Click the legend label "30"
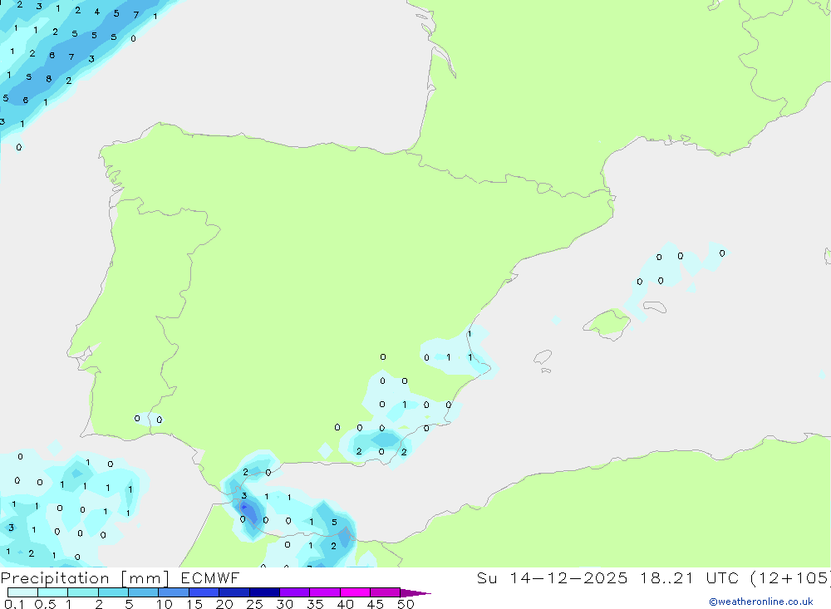The height and width of the screenshot is (609, 831). pyautogui.click(x=284, y=604)
